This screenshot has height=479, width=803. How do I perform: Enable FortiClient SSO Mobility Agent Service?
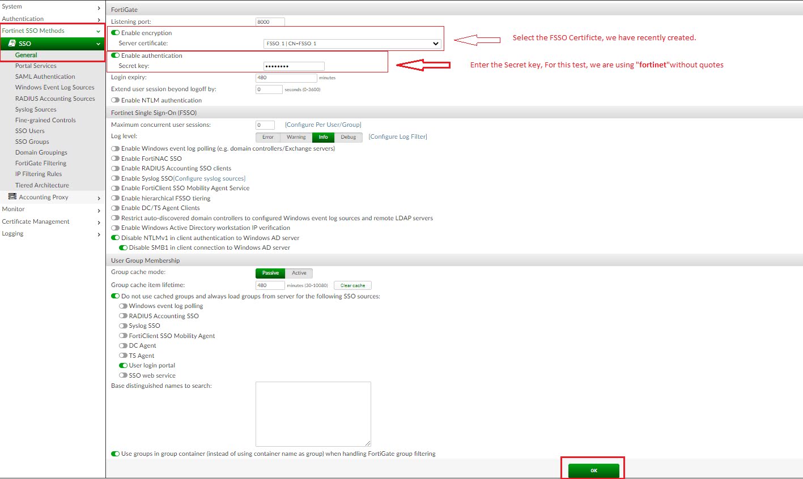pos(116,188)
